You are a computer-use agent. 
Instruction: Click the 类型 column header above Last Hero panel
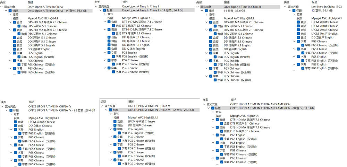(287, 2)
